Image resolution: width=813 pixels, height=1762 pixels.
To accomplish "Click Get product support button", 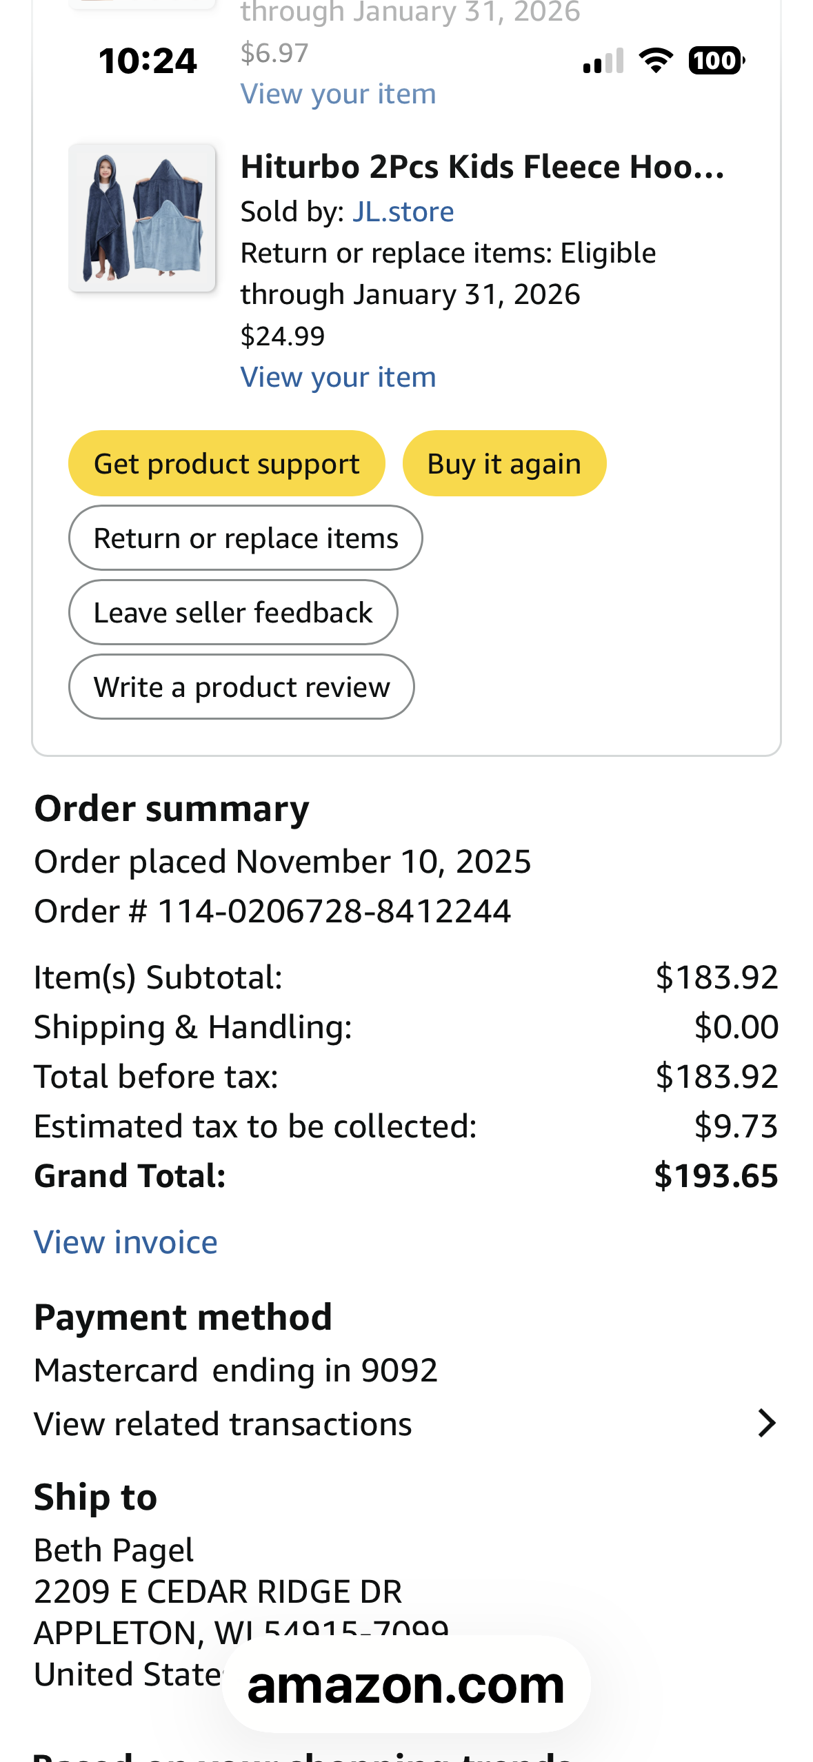I will [226, 463].
